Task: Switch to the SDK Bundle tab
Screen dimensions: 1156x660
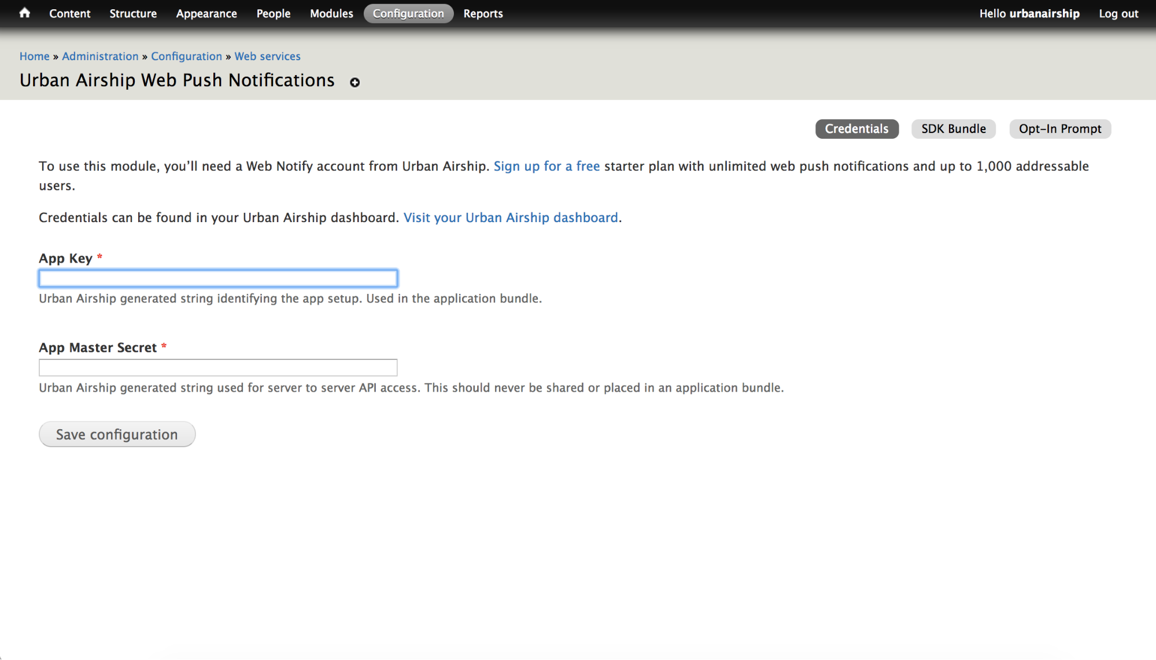Action: pos(953,128)
